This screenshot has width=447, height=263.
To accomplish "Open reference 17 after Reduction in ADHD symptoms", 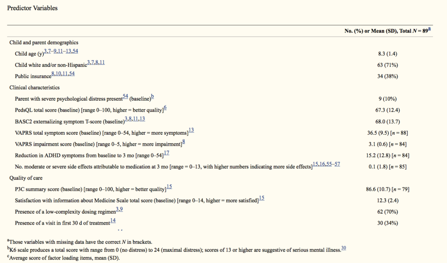I will click(x=166, y=153).
